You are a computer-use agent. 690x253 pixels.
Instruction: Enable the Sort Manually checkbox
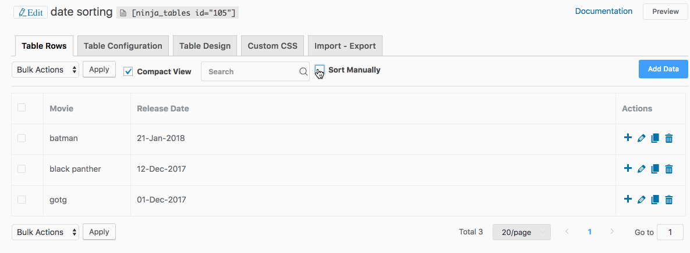(320, 70)
